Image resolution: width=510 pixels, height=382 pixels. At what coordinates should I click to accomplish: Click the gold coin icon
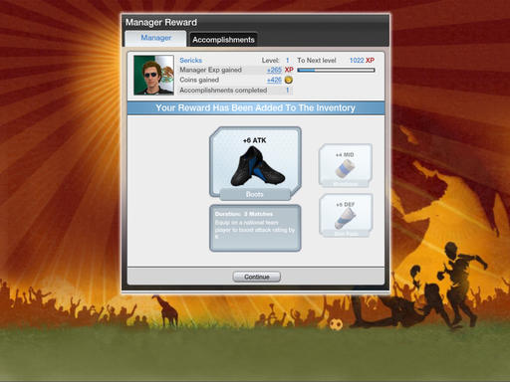click(289, 80)
